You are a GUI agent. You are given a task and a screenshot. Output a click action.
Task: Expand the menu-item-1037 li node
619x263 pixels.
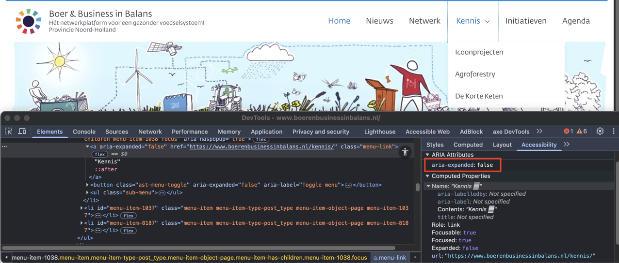(81, 208)
